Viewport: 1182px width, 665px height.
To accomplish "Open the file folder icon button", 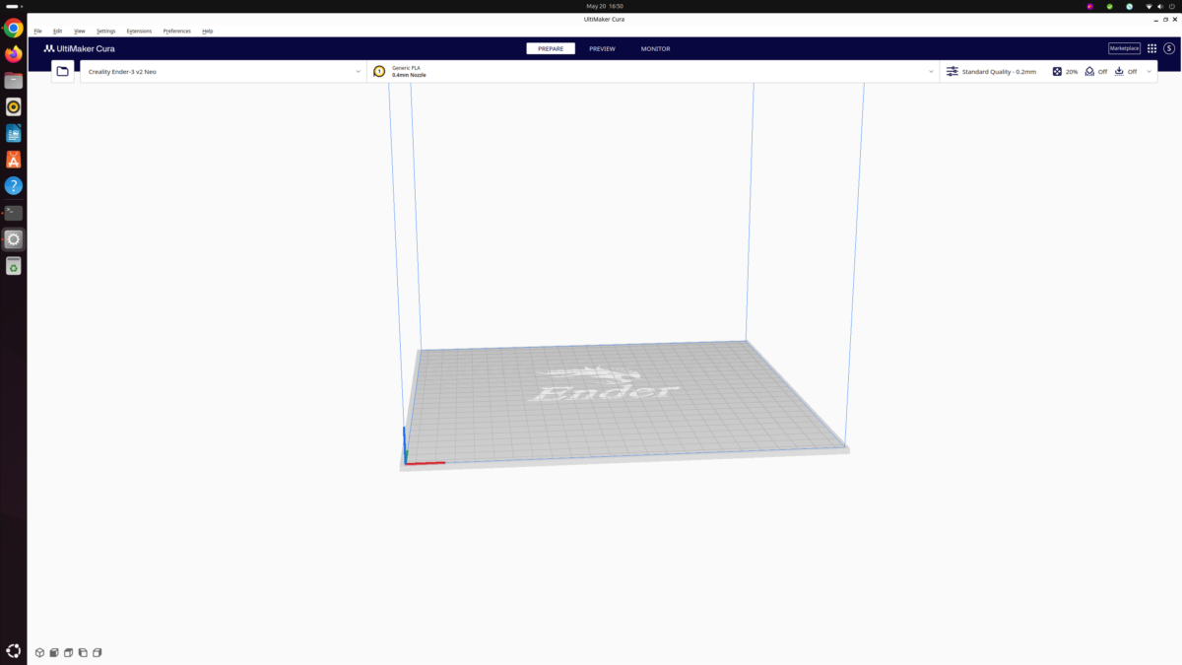I will [x=63, y=71].
